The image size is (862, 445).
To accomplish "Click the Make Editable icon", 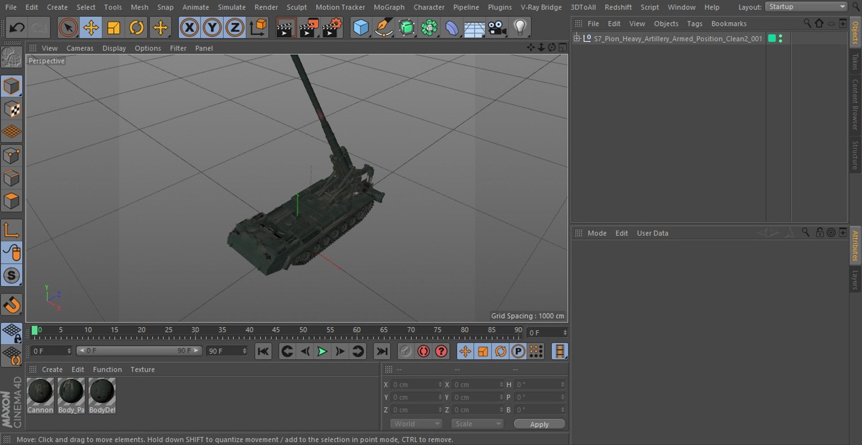I will click(12, 58).
